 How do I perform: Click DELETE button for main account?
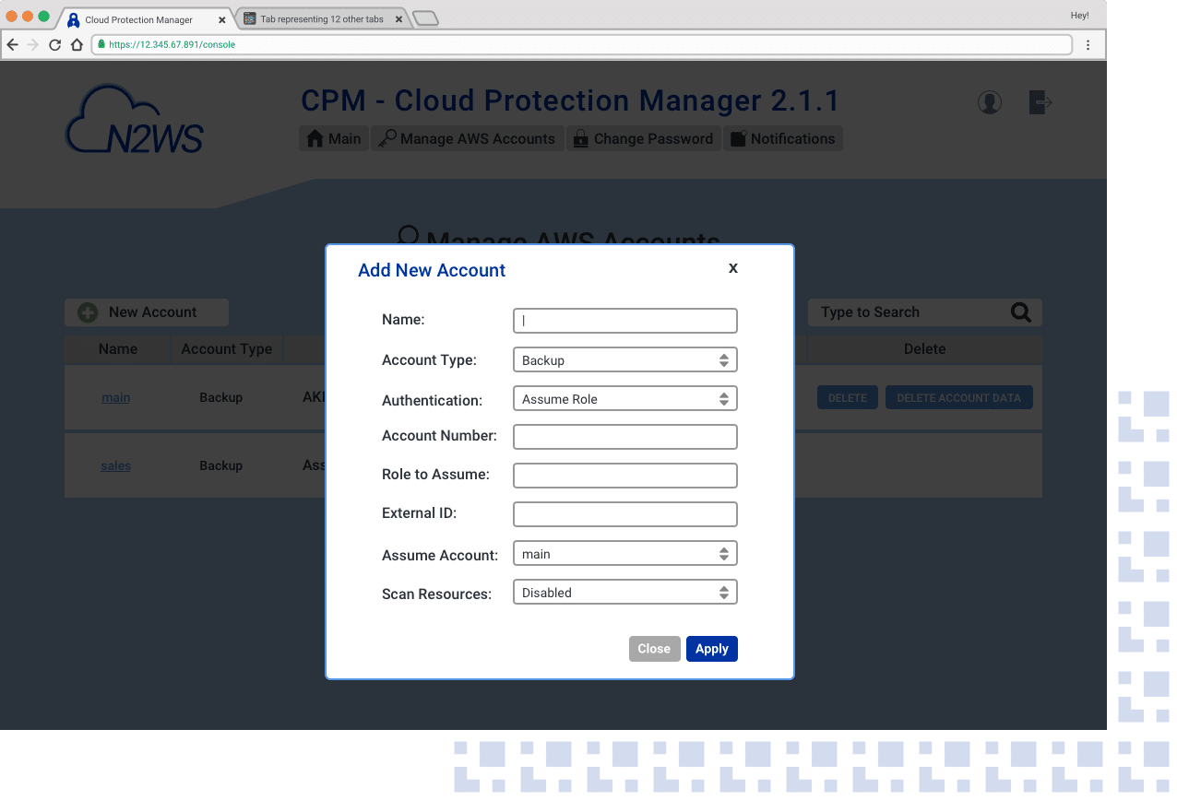pyautogui.click(x=848, y=398)
